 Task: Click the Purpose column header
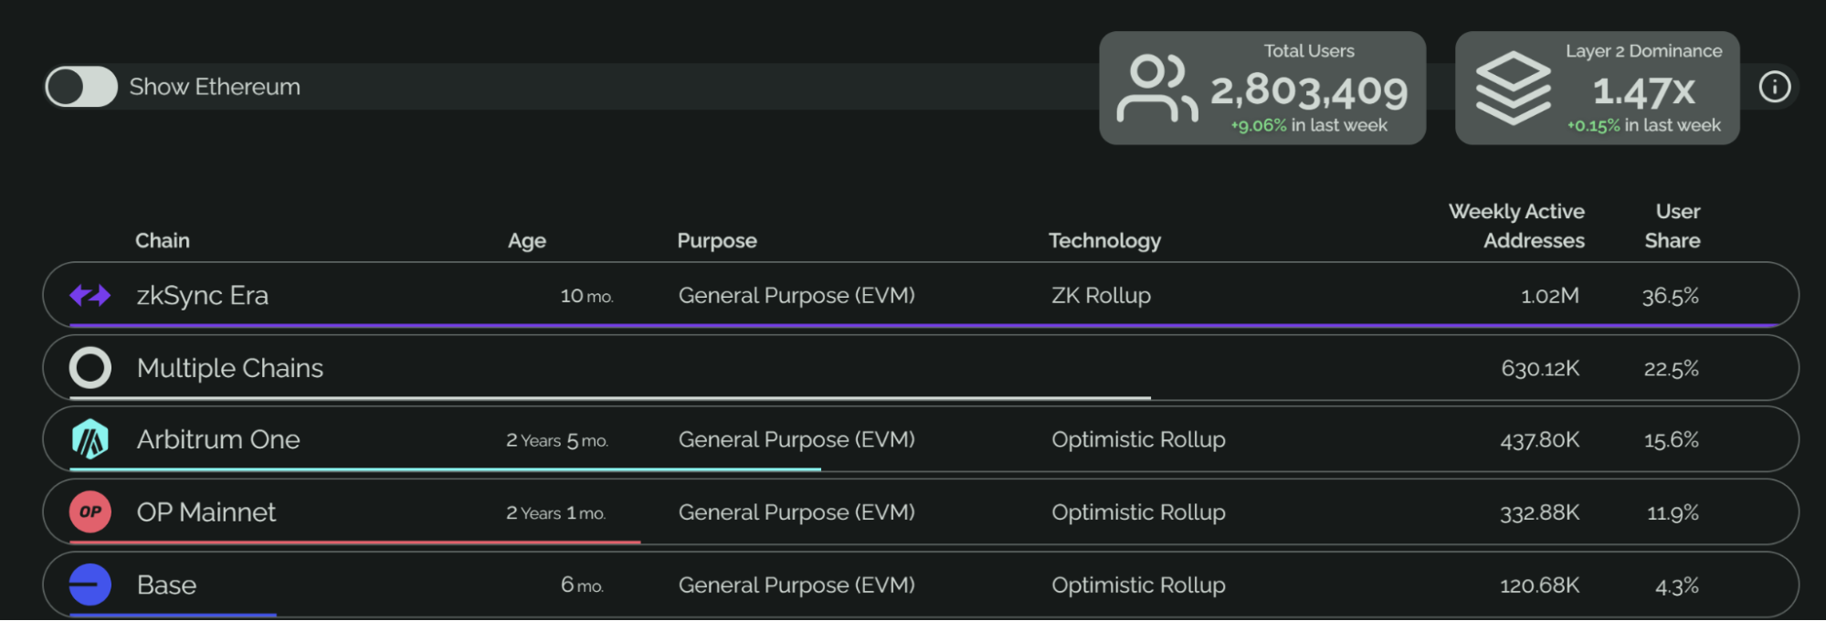tap(717, 240)
